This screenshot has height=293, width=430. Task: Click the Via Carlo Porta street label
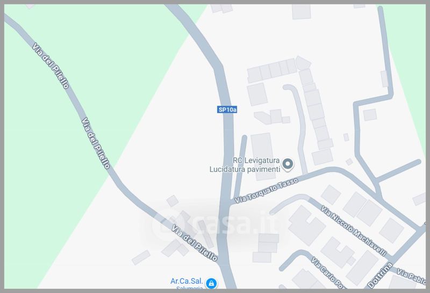328,273
